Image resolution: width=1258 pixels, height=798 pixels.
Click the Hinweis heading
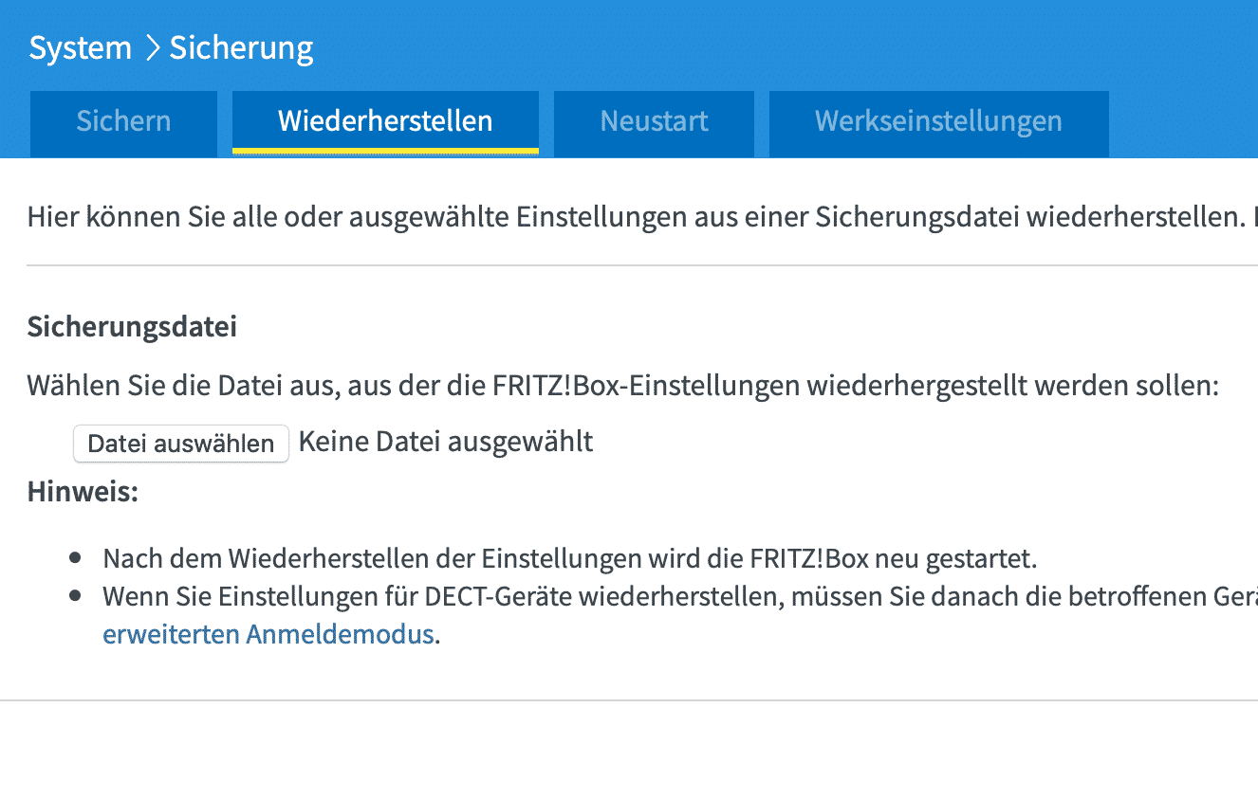click(83, 492)
